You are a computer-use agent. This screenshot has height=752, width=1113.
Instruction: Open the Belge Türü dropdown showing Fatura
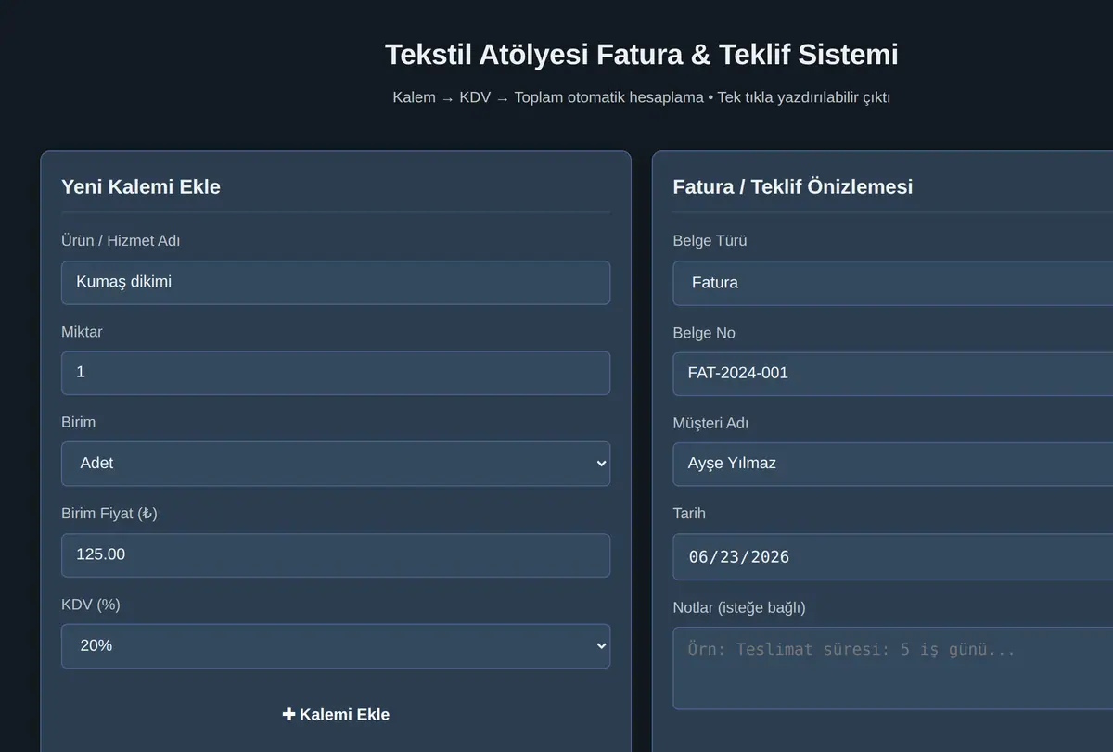[892, 283]
